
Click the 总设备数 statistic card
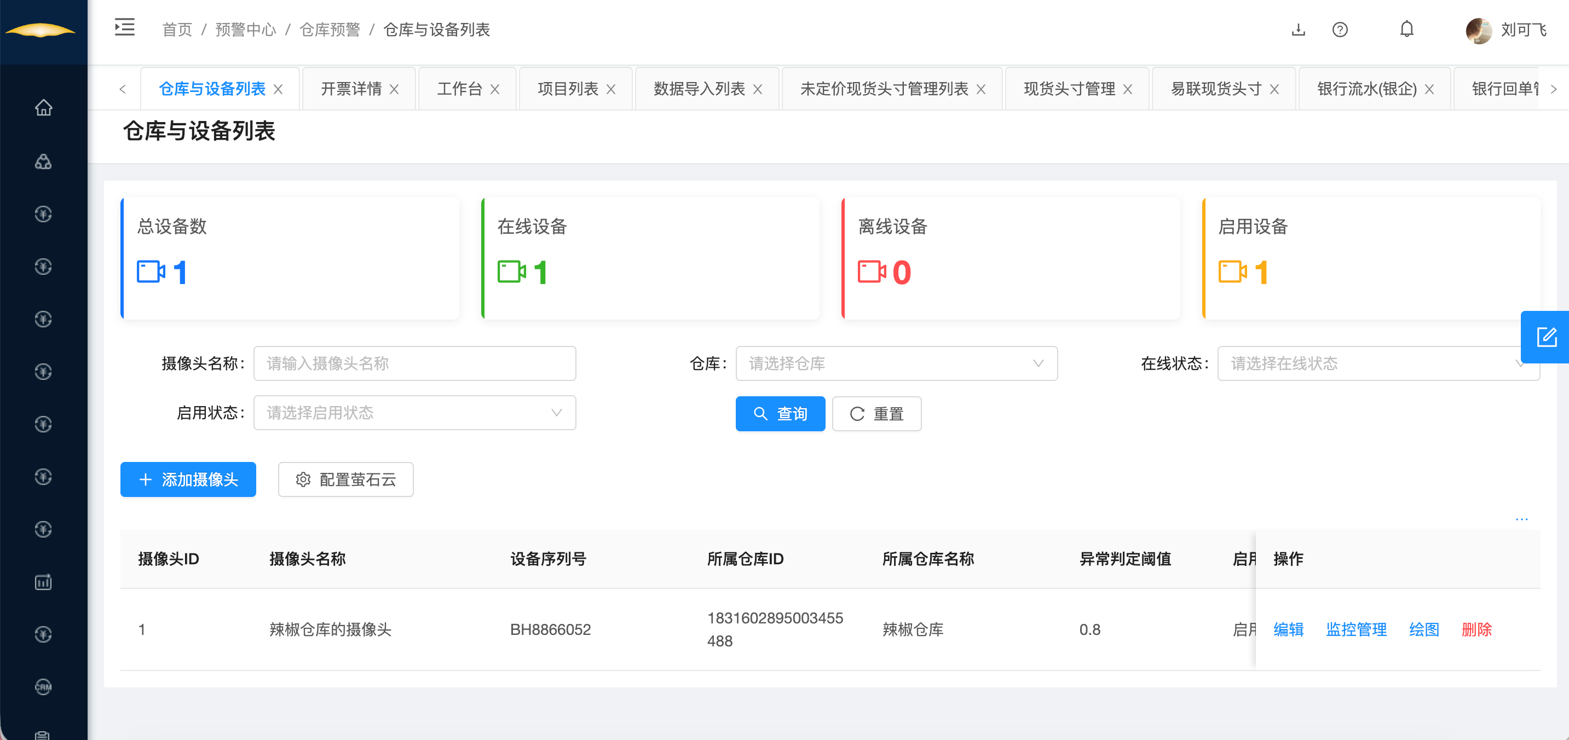click(290, 258)
